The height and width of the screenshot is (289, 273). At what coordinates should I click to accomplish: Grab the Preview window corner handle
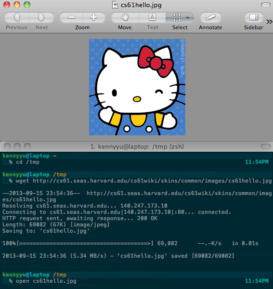(x=271, y=139)
